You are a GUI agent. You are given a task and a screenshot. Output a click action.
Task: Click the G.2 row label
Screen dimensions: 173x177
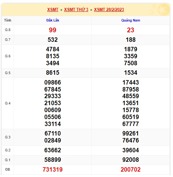click(x=8, y=150)
